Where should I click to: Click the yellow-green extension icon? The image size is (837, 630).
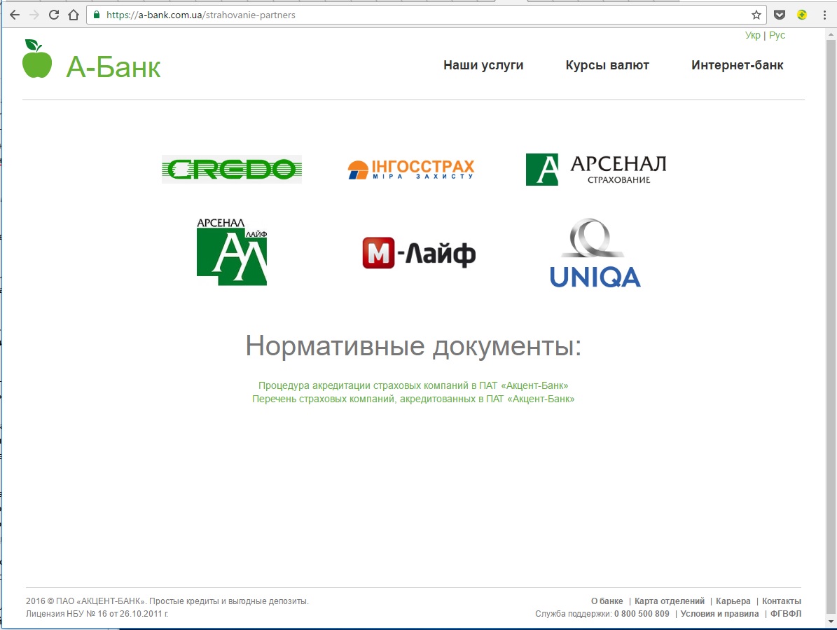[x=802, y=15]
